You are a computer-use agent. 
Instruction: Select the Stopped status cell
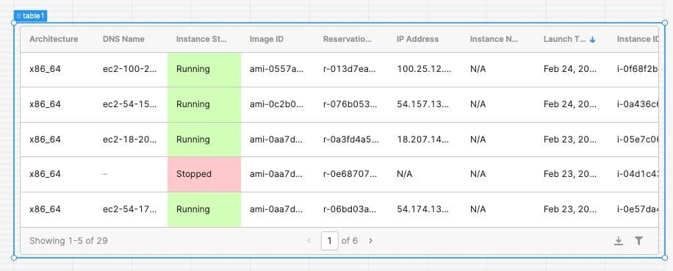pyautogui.click(x=204, y=174)
